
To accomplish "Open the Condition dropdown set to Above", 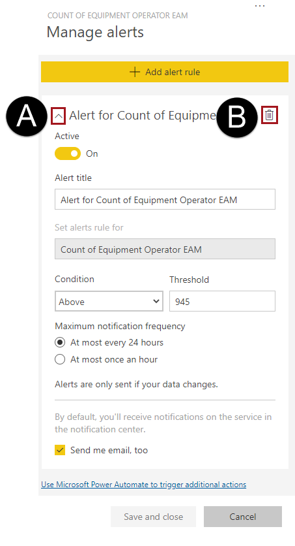I will click(109, 301).
